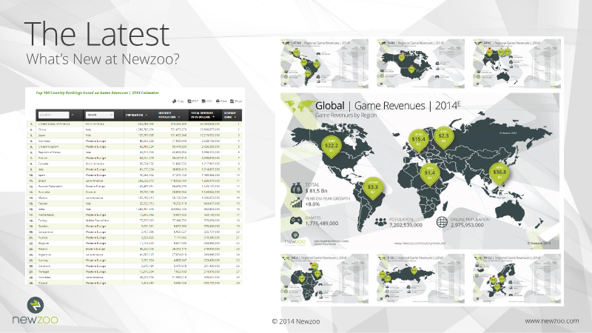Click the green world map icon beside Global

click(x=300, y=106)
